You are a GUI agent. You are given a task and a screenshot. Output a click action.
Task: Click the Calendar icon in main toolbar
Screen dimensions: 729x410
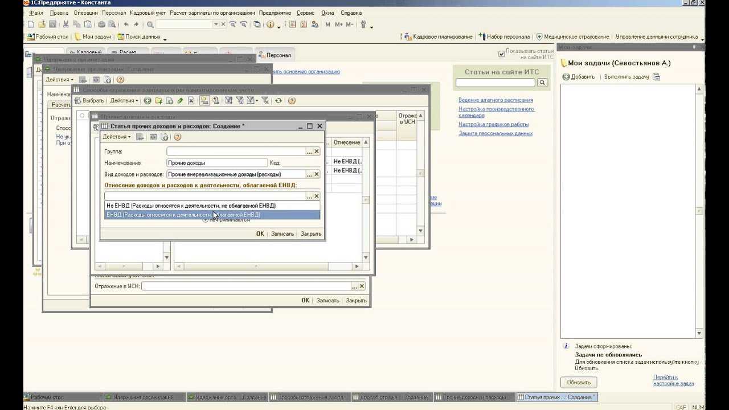click(x=303, y=24)
